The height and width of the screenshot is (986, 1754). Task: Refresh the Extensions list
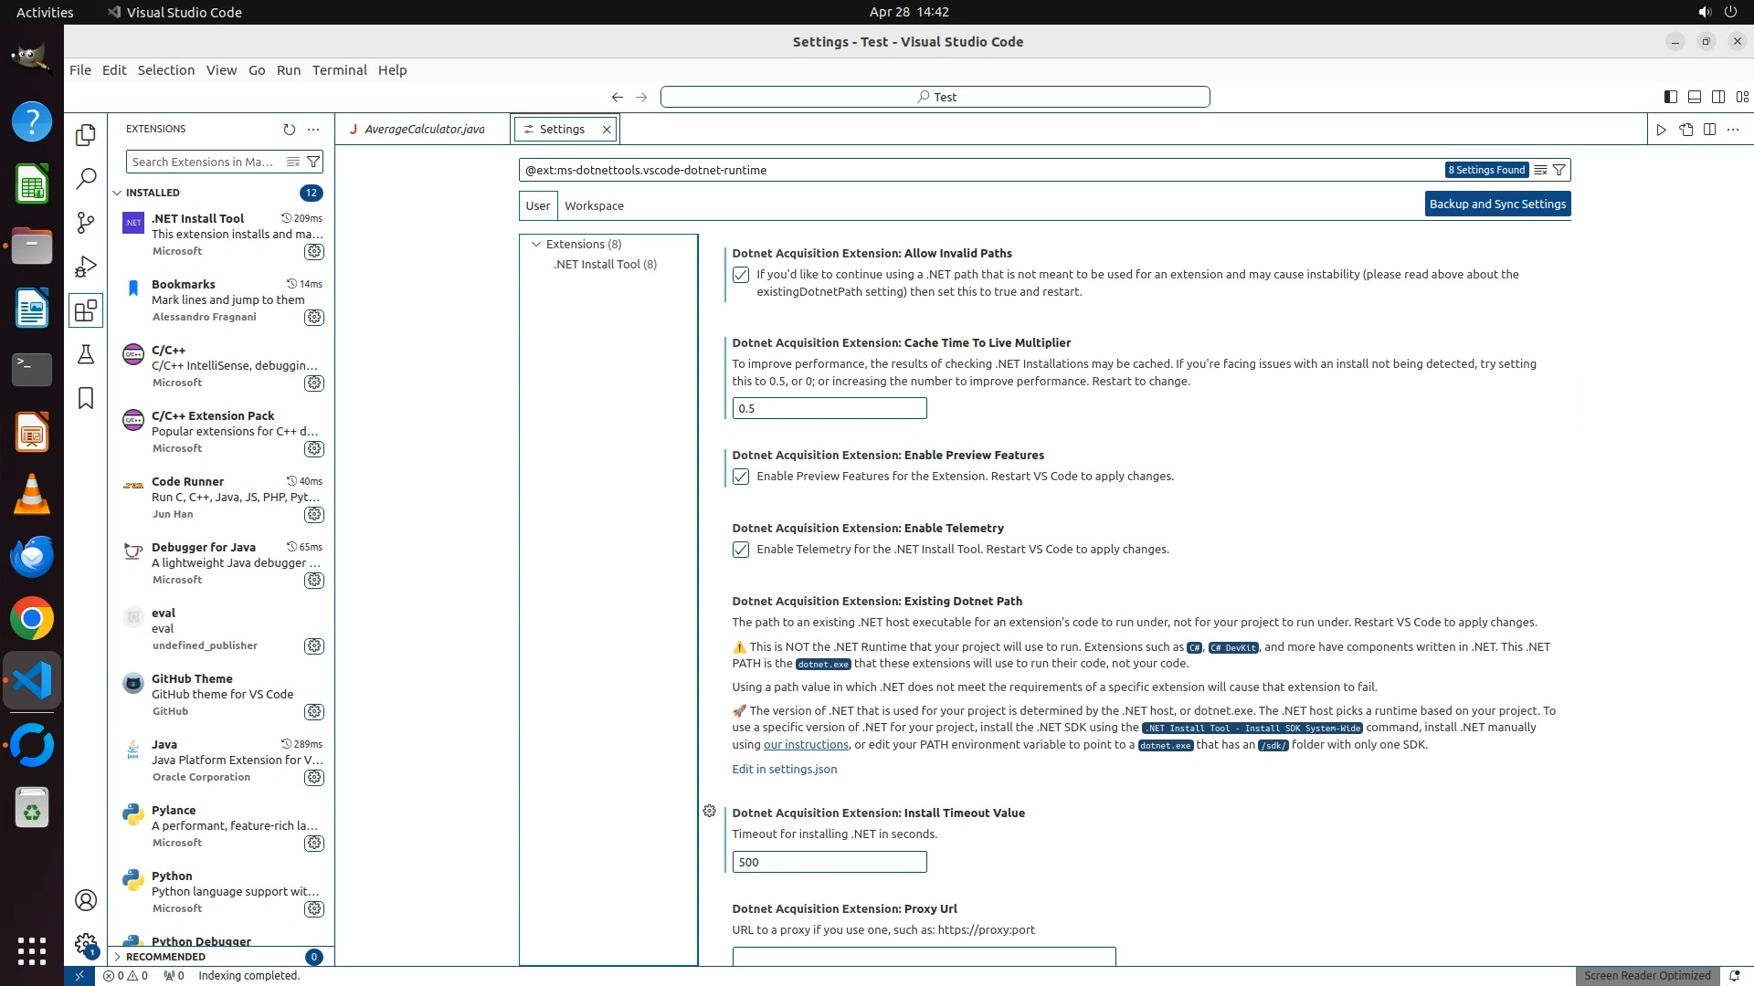(x=290, y=130)
